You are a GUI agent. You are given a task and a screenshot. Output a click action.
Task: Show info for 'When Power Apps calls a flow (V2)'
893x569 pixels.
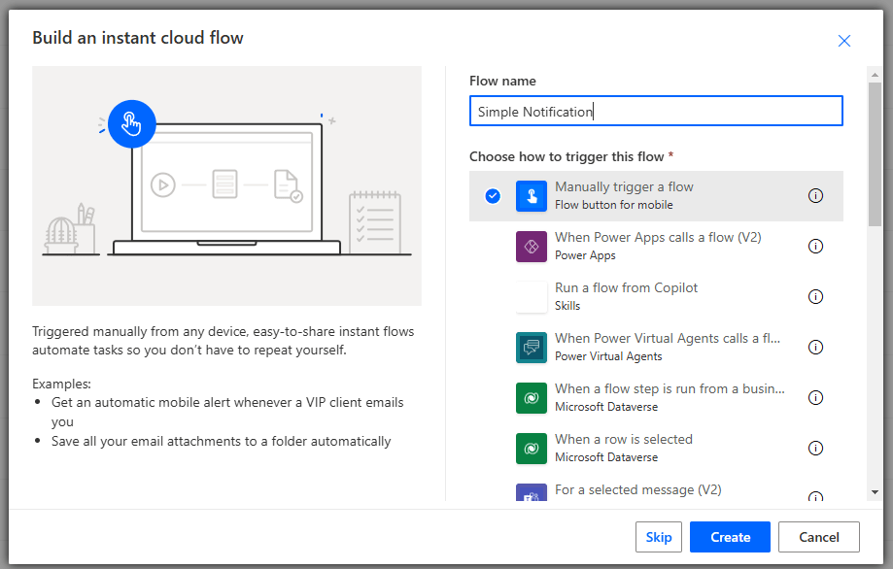coord(815,247)
